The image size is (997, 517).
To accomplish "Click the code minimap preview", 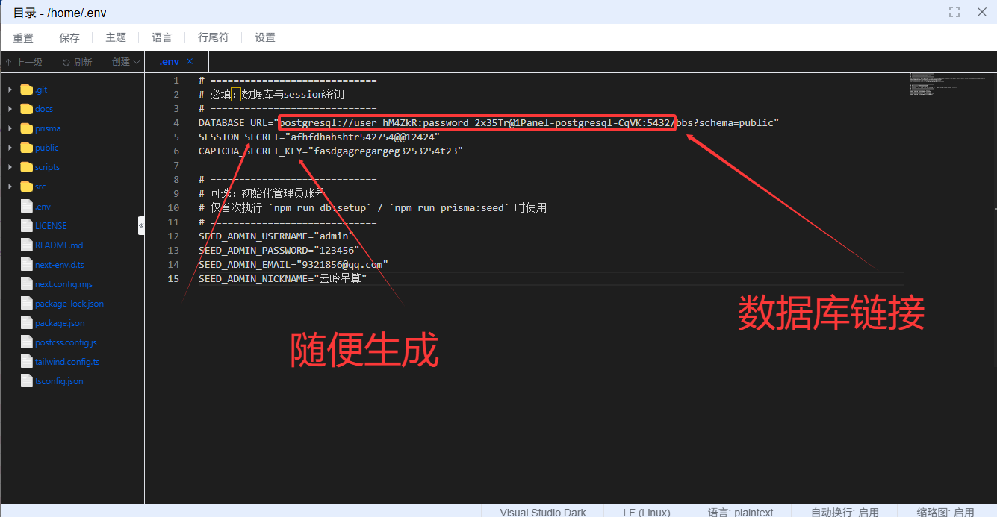I will (x=948, y=84).
